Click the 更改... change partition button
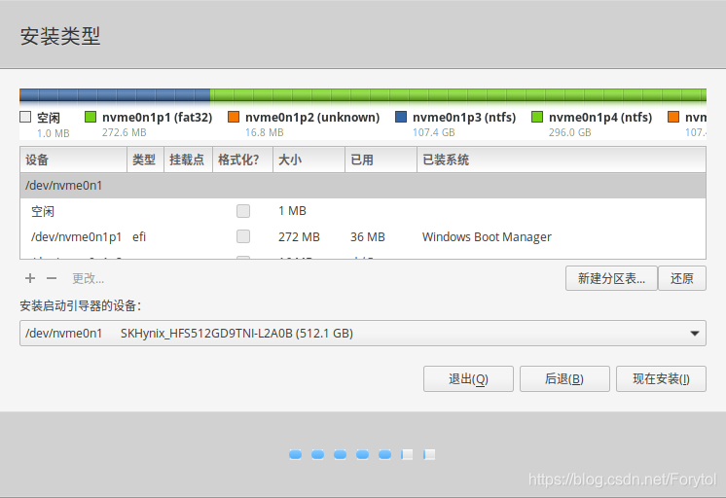The width and height of the screenshot is (726, 498). coord(88,278)
